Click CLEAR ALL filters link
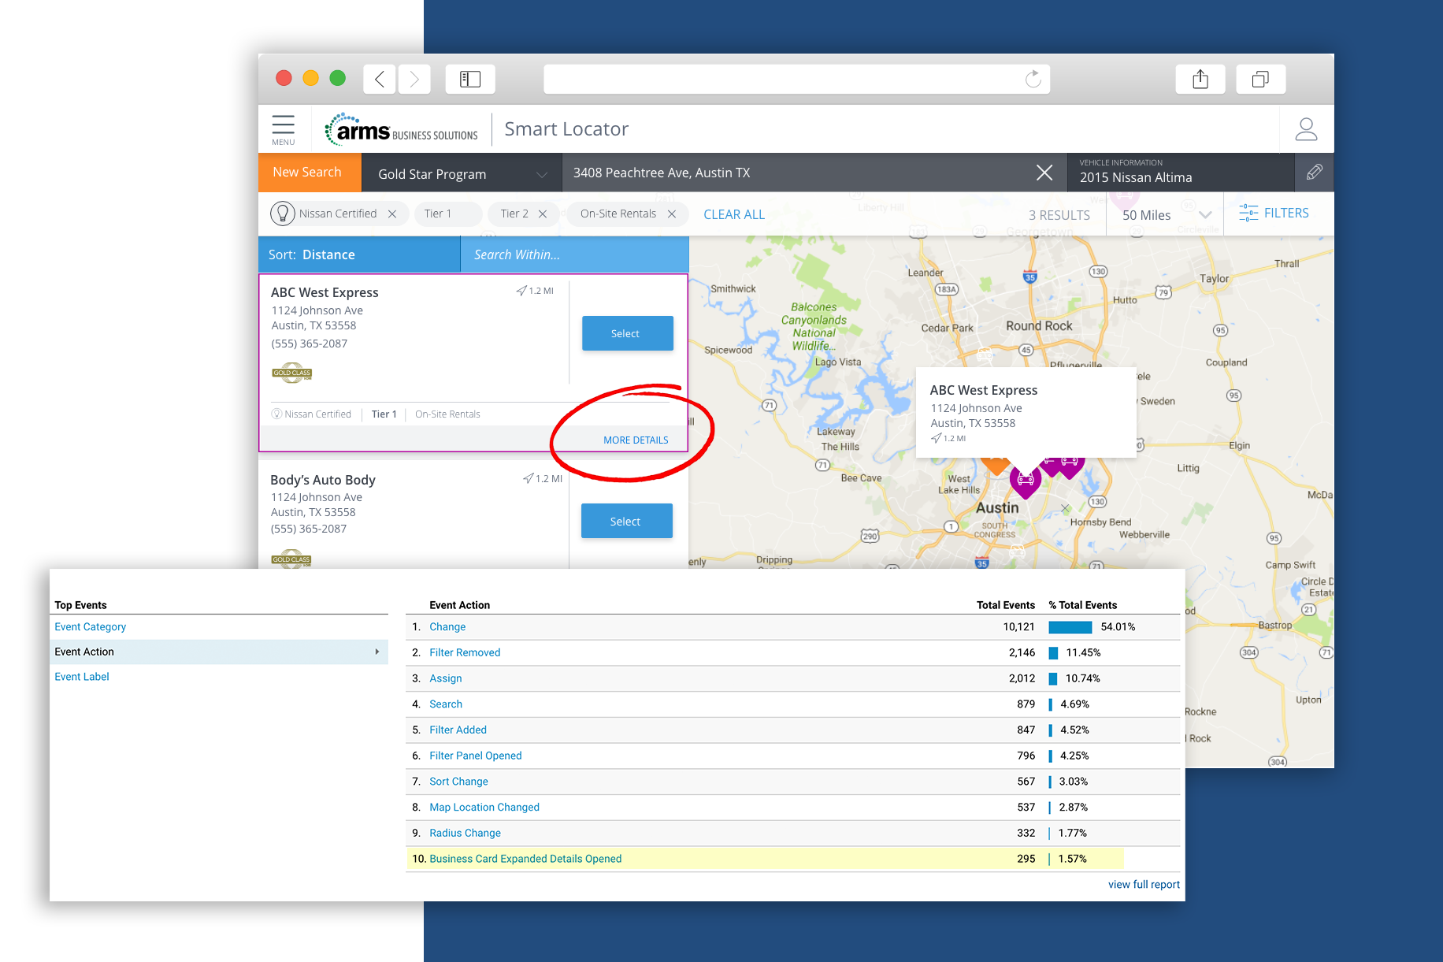This screenshot has height=962, width=1443. (x=733, y=214)
